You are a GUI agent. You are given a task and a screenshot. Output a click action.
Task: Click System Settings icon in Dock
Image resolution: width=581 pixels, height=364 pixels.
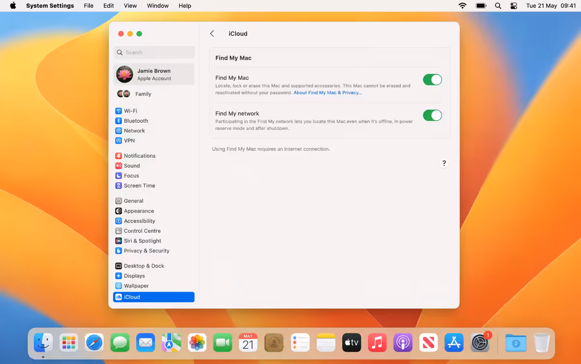pyautogui.click(x=480, y=343)
